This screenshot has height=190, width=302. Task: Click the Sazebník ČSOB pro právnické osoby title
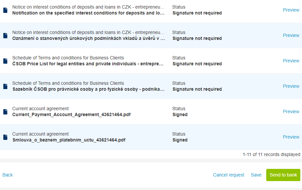[x=88, y=89]
